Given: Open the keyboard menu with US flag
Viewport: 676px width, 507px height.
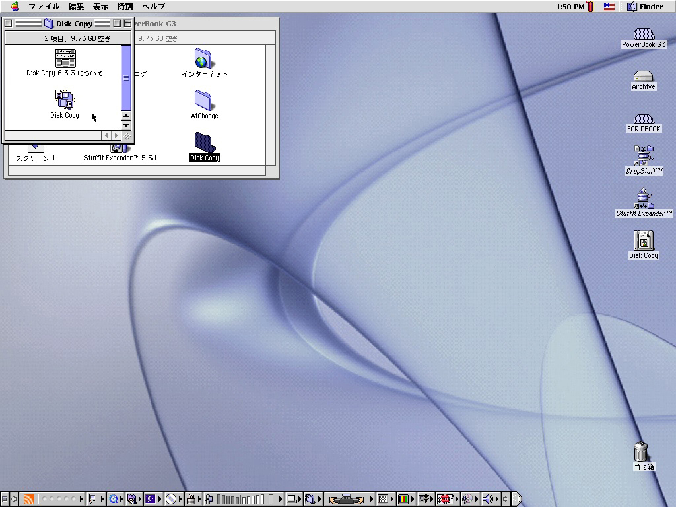Looking at the screenshot, I should (609, 6).
